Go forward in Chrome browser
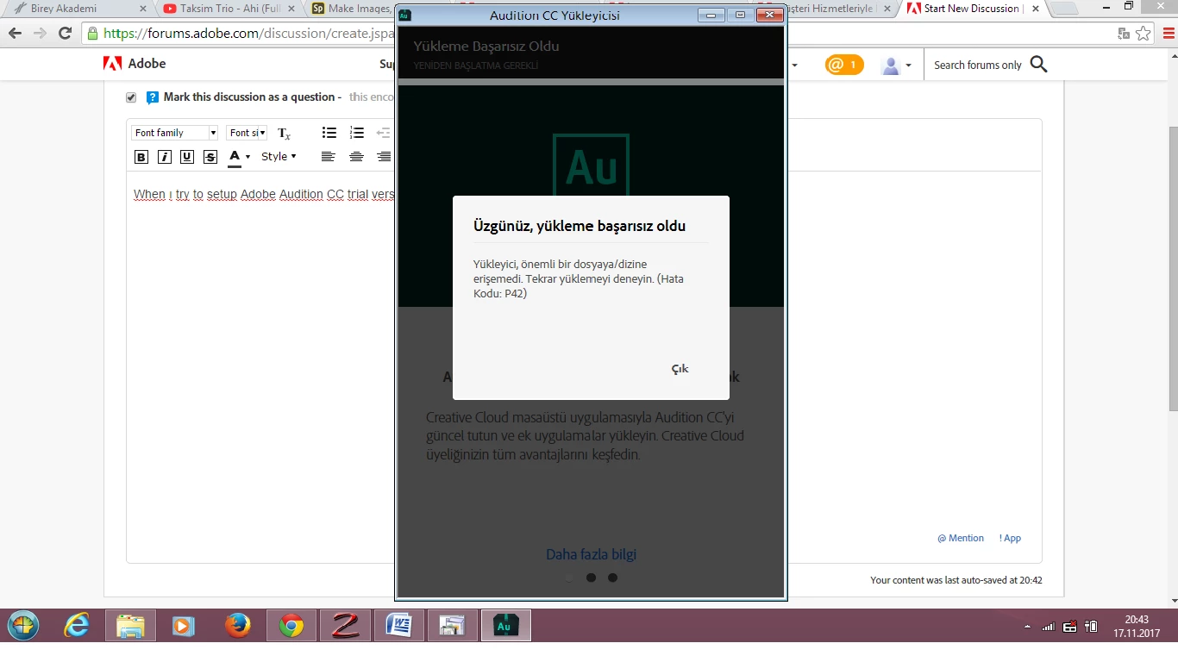 point(40,34)
